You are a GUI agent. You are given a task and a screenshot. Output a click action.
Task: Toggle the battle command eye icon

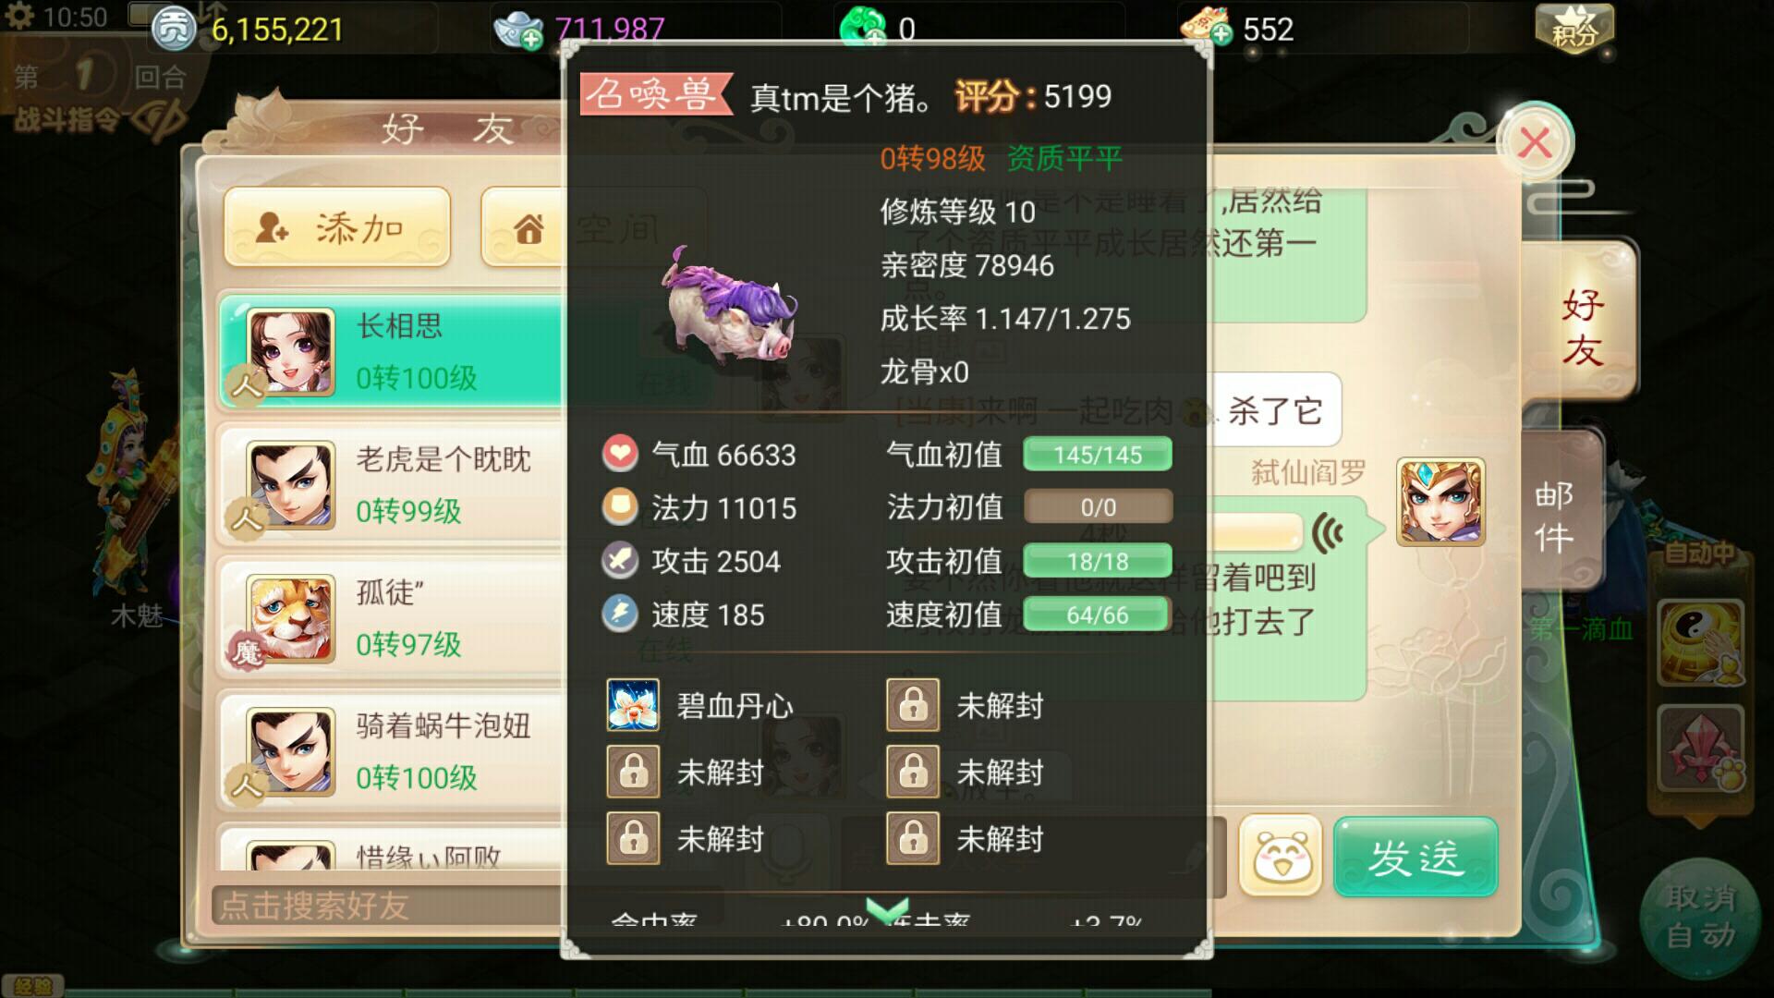pyautogui.click(x=159, y=120)
